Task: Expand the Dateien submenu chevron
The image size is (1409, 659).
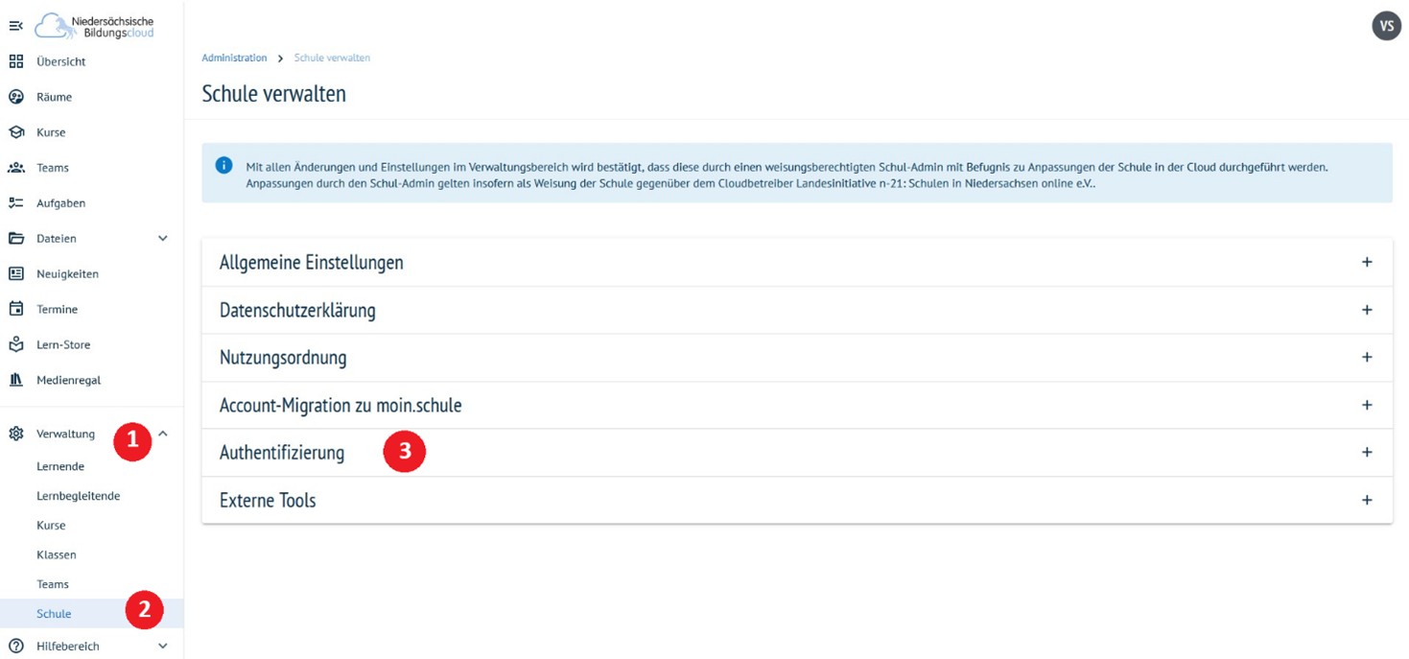Action: click(163, 239)
